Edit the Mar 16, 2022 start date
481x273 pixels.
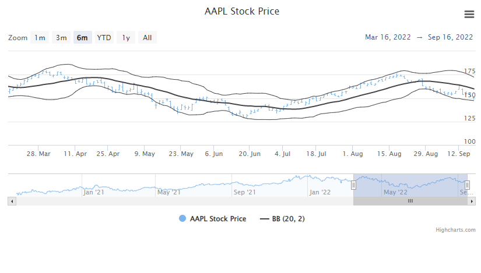pyautogui.click(x=387, y=37)
